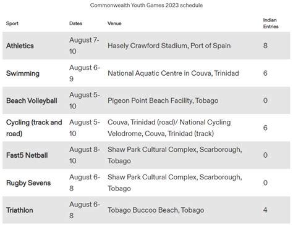Screen dimensions: 293x225
Task: Click the Commonwealth Youth Games 2023 caption
Action: [146, 6]
